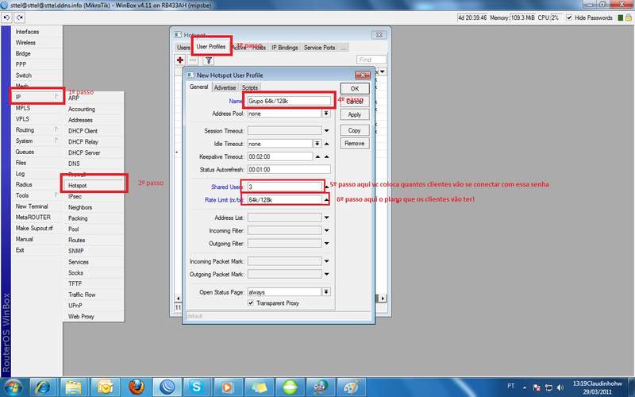This screenshot has height=397, width=635.
Task: Open the System submenu in sidebar
Action: click(x=37, y=141)
